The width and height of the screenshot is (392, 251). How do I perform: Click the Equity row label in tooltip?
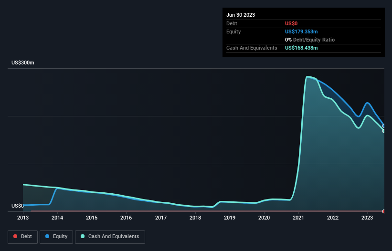(233, 31)
